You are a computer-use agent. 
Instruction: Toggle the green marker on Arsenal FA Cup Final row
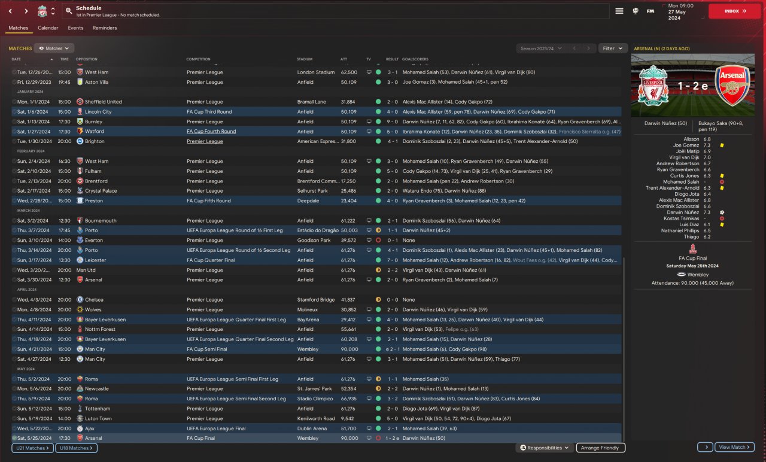14,439
